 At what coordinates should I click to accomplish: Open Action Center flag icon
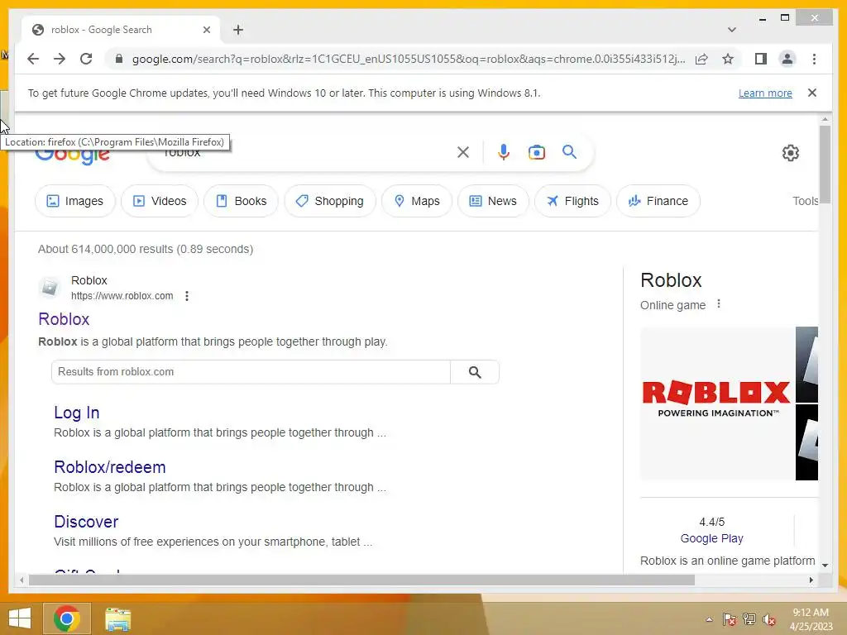(730, 619)
